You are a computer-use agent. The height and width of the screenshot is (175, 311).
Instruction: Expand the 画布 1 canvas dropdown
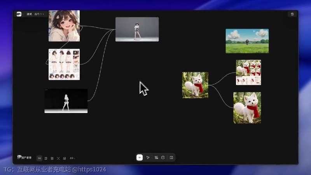click(x=39, y=14)
